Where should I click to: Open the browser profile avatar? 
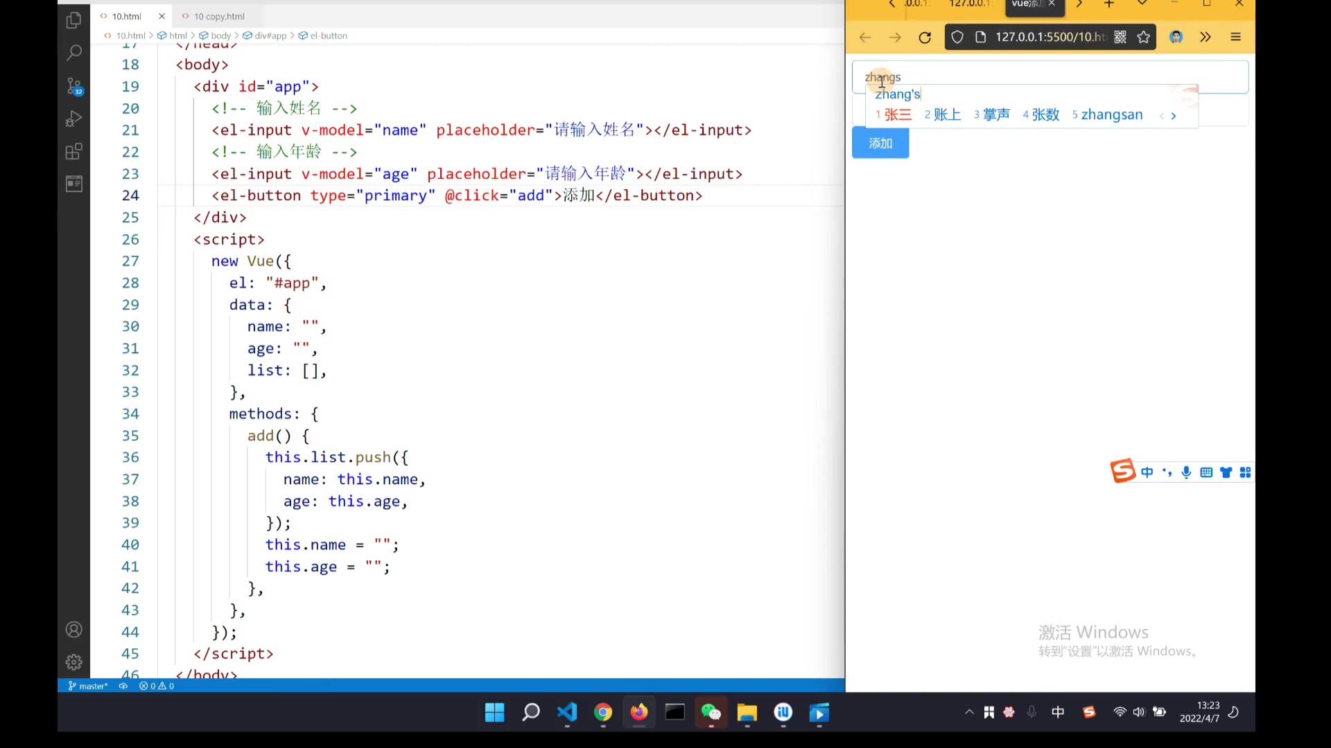(1176, 37)
